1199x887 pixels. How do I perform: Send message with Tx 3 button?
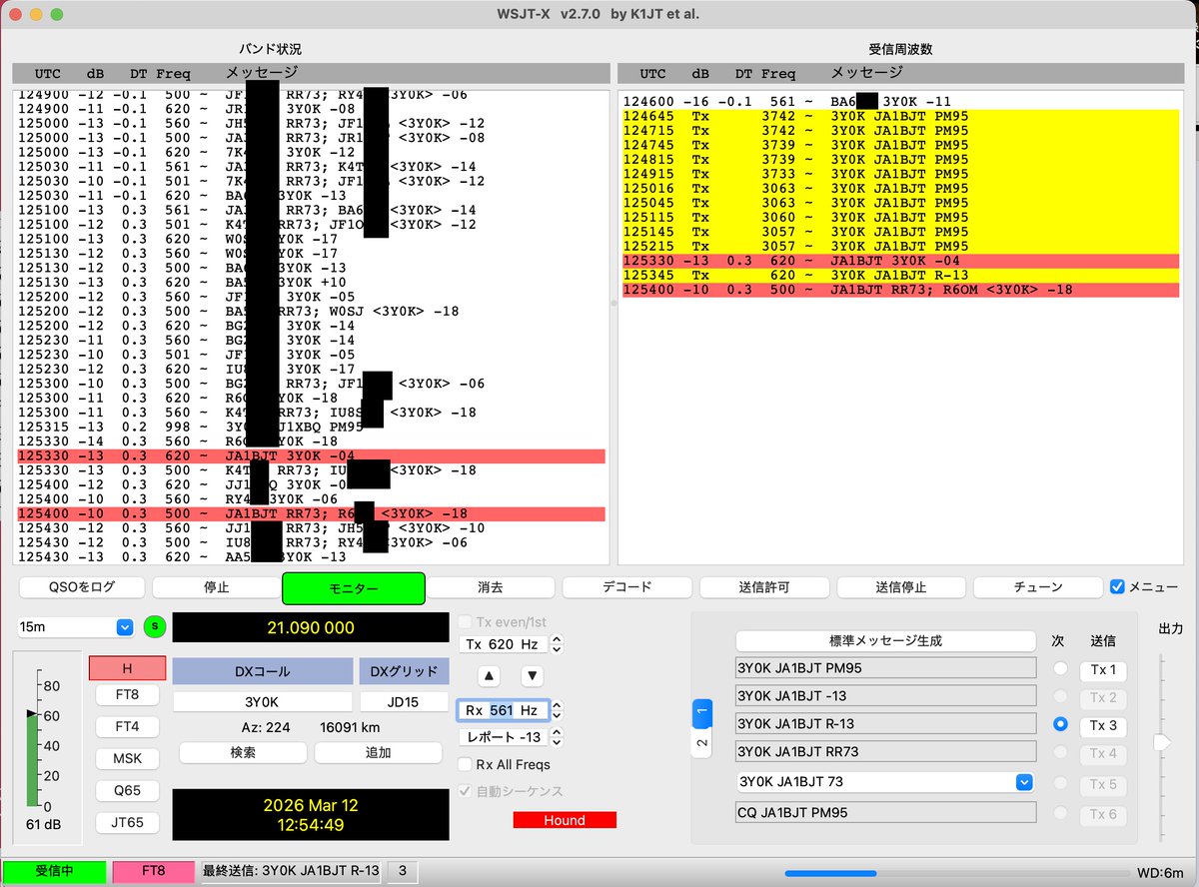pos(1103,725)
